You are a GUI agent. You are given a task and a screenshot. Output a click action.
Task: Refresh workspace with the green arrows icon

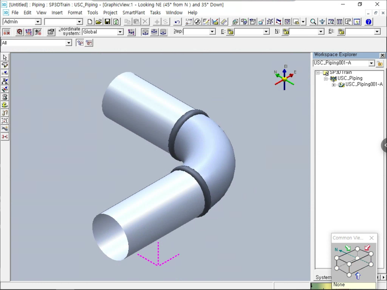point(116,22)
